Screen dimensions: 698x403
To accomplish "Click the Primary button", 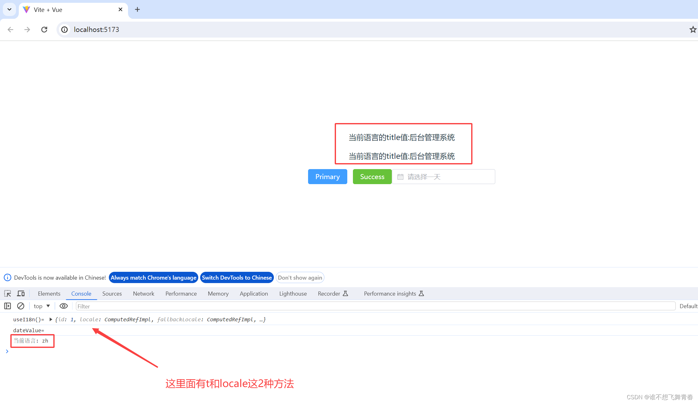I will tap(328, 177).
